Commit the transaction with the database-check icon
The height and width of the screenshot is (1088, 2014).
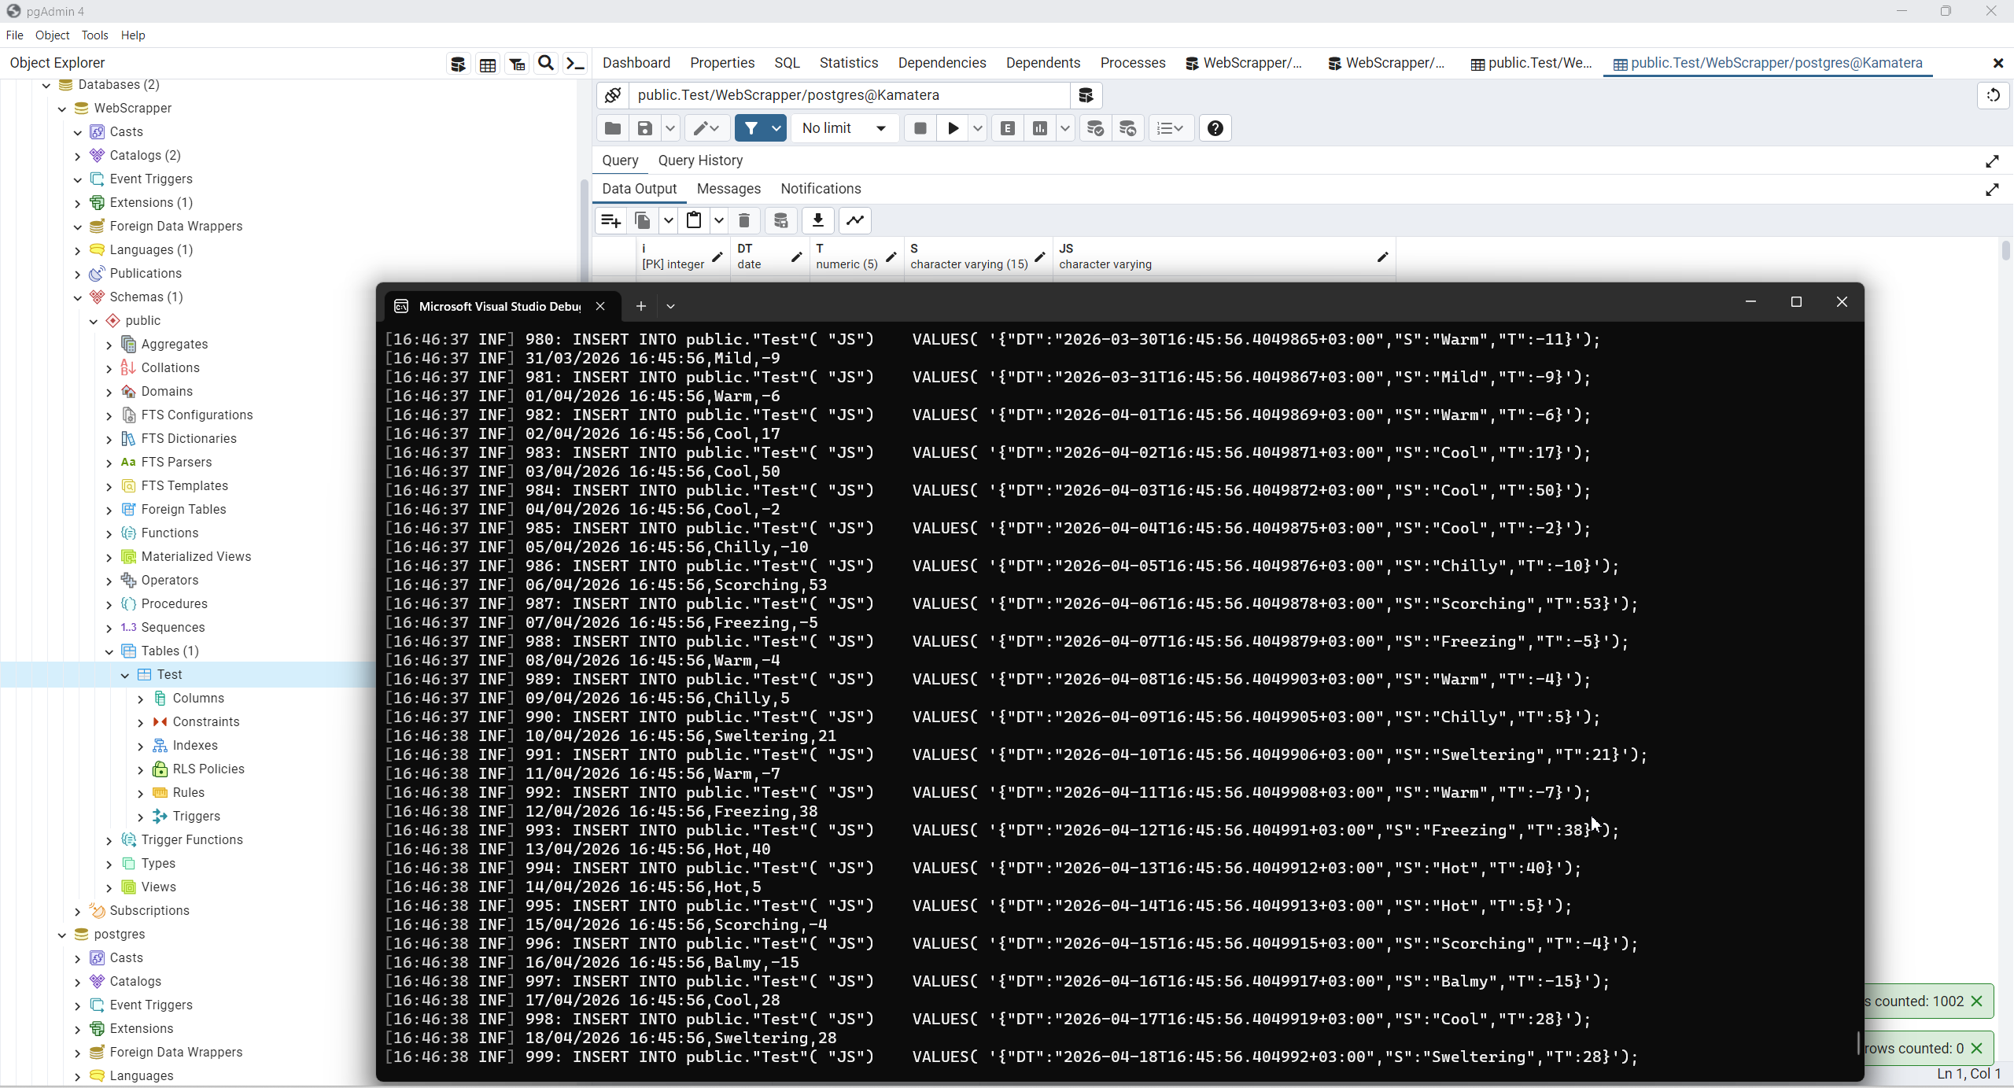(x=1096, y=128)
